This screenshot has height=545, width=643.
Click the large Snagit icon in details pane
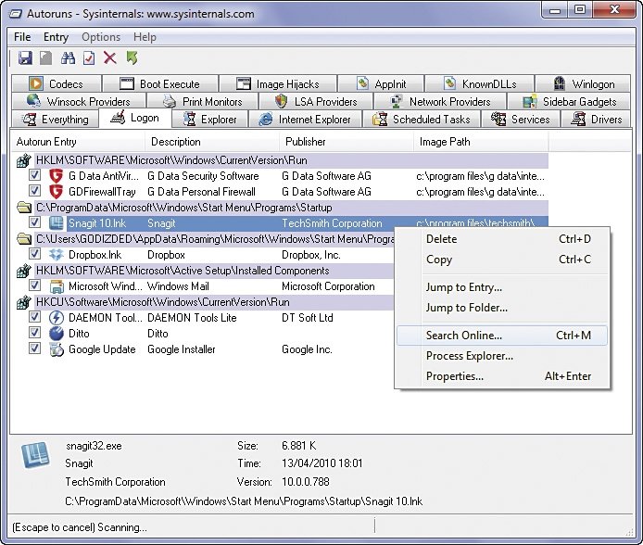[36, 455]
